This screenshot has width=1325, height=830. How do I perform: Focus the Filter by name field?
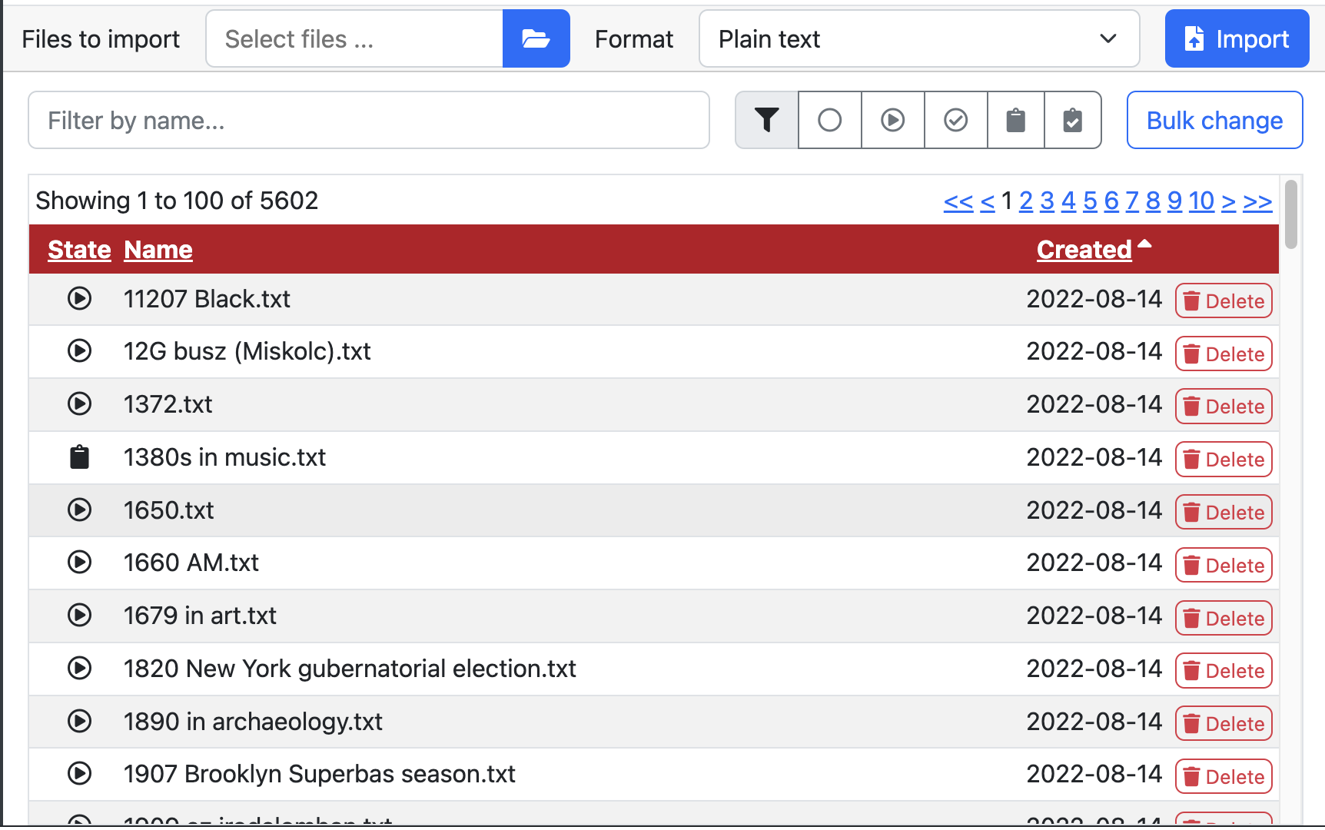coord(369,120)
